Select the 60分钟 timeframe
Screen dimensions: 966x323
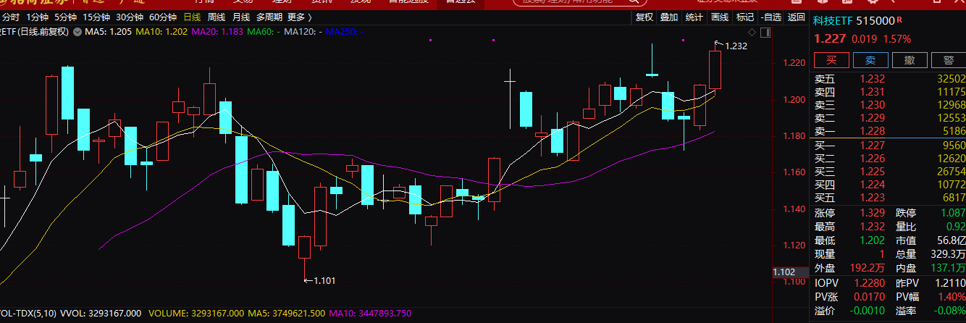(x=163, y=17)
